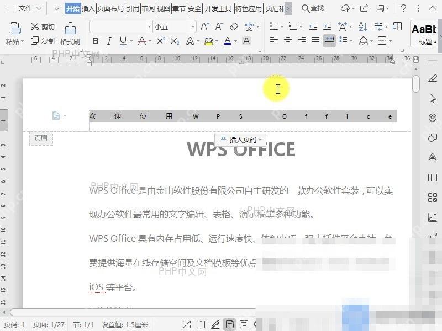The height and width of the screenshot is (331, 442).
Task: Align text left
Action: [273, 41]
